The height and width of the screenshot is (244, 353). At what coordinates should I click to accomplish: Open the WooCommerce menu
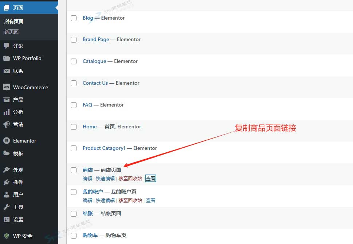31,87
